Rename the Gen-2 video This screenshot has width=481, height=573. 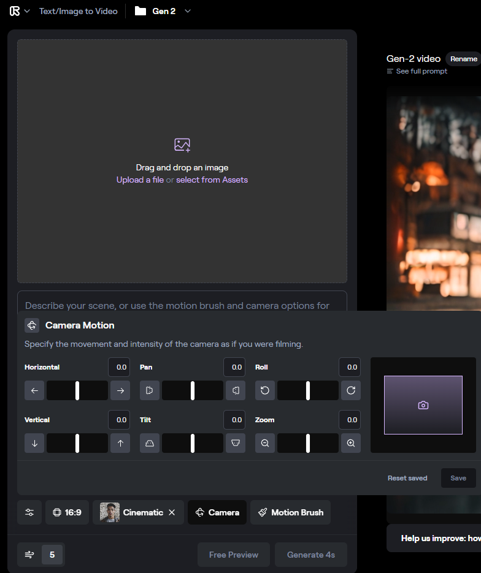[463, 59]
